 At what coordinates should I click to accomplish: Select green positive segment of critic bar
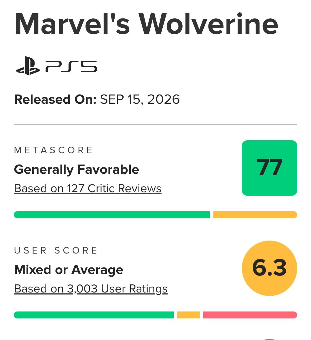pos(112,215)
